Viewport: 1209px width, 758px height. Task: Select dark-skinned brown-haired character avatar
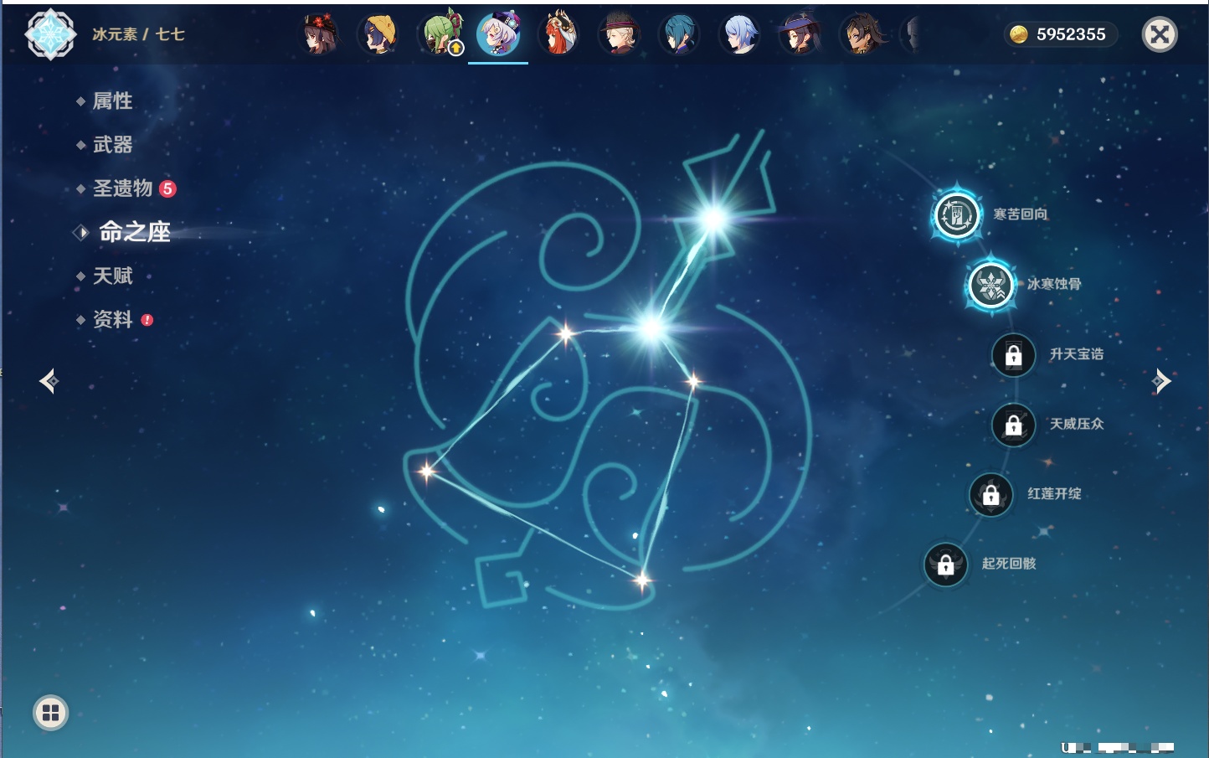point(861,34)
